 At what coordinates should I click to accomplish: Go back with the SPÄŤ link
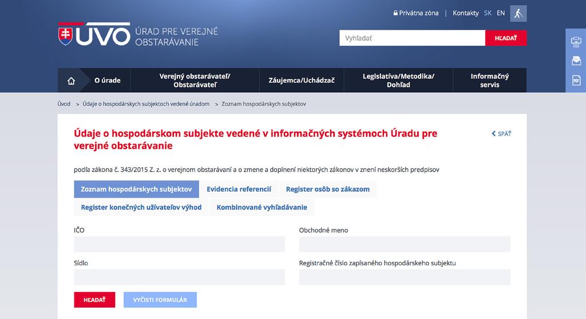(501, 133)
